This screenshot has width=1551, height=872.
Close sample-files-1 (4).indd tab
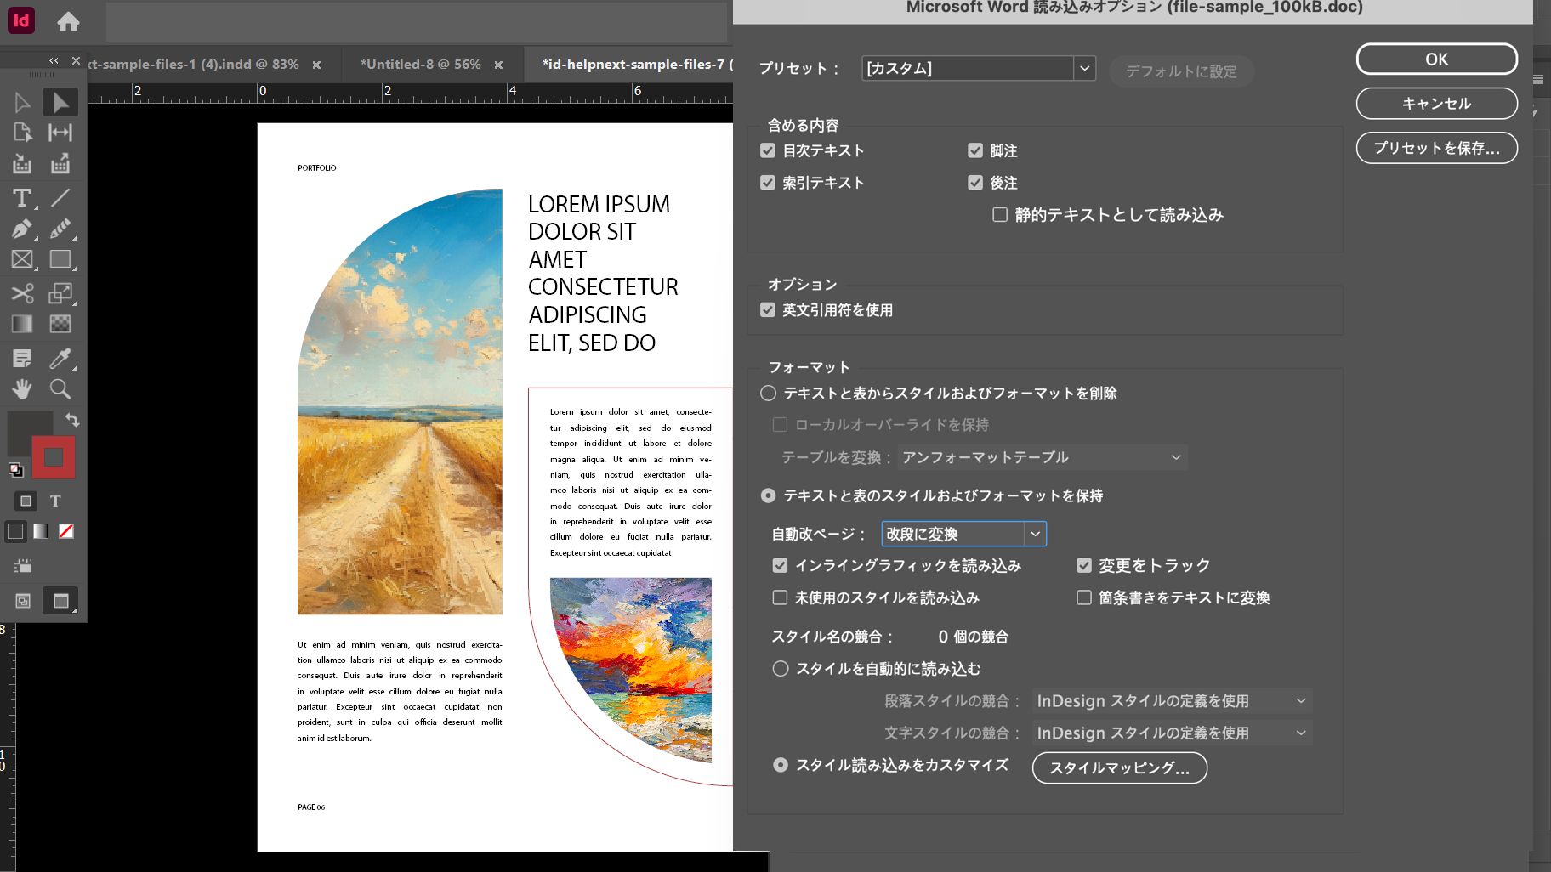click(316, 65)
